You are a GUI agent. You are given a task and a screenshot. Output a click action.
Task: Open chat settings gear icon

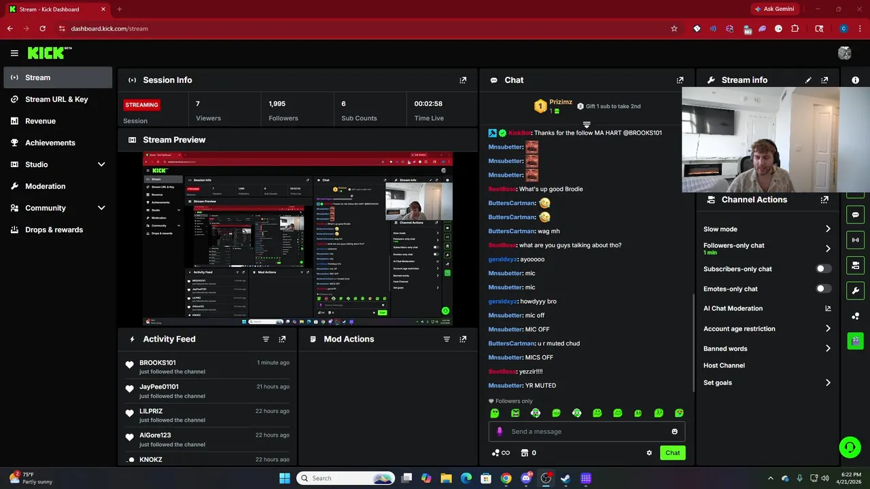649,453
